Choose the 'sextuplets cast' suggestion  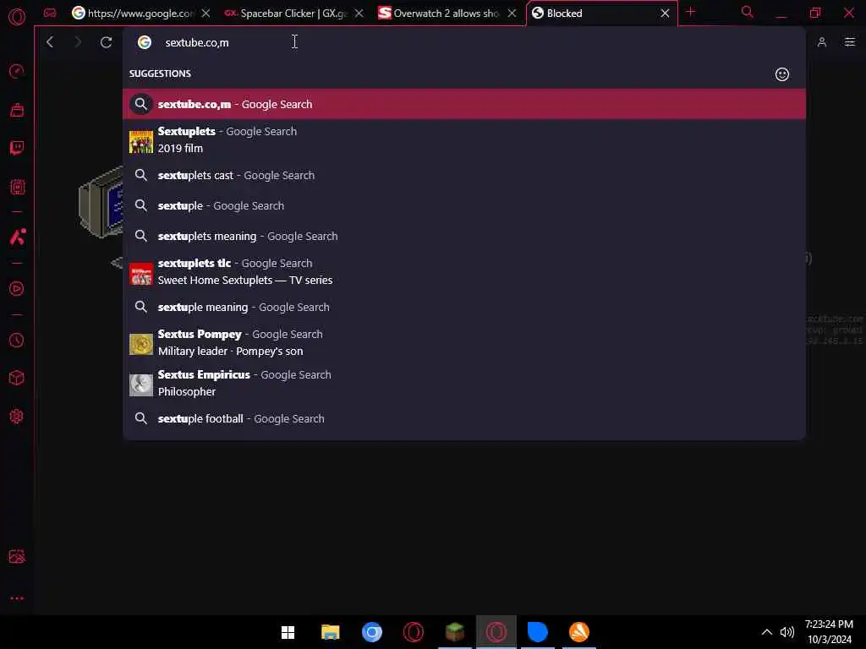coord(464,176)
